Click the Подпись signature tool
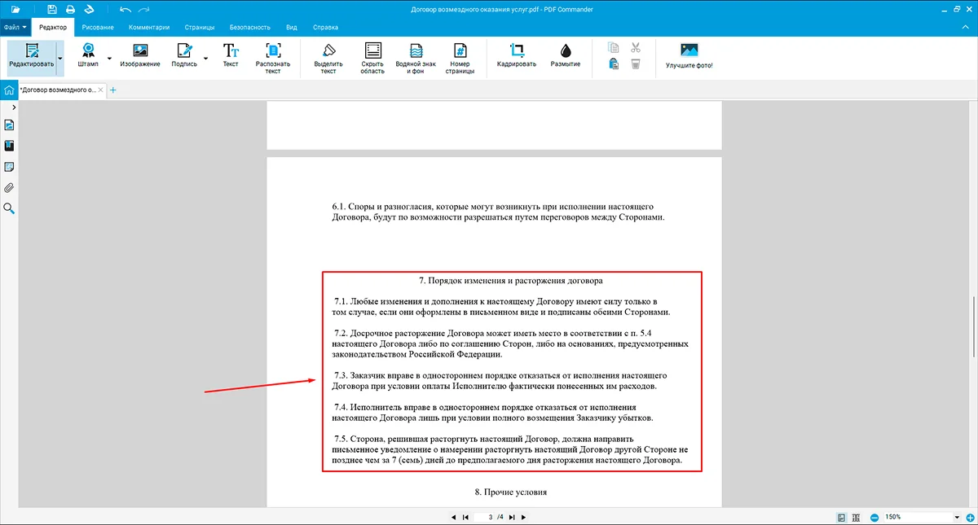978x525 pixels. click(x=184, y=55)
